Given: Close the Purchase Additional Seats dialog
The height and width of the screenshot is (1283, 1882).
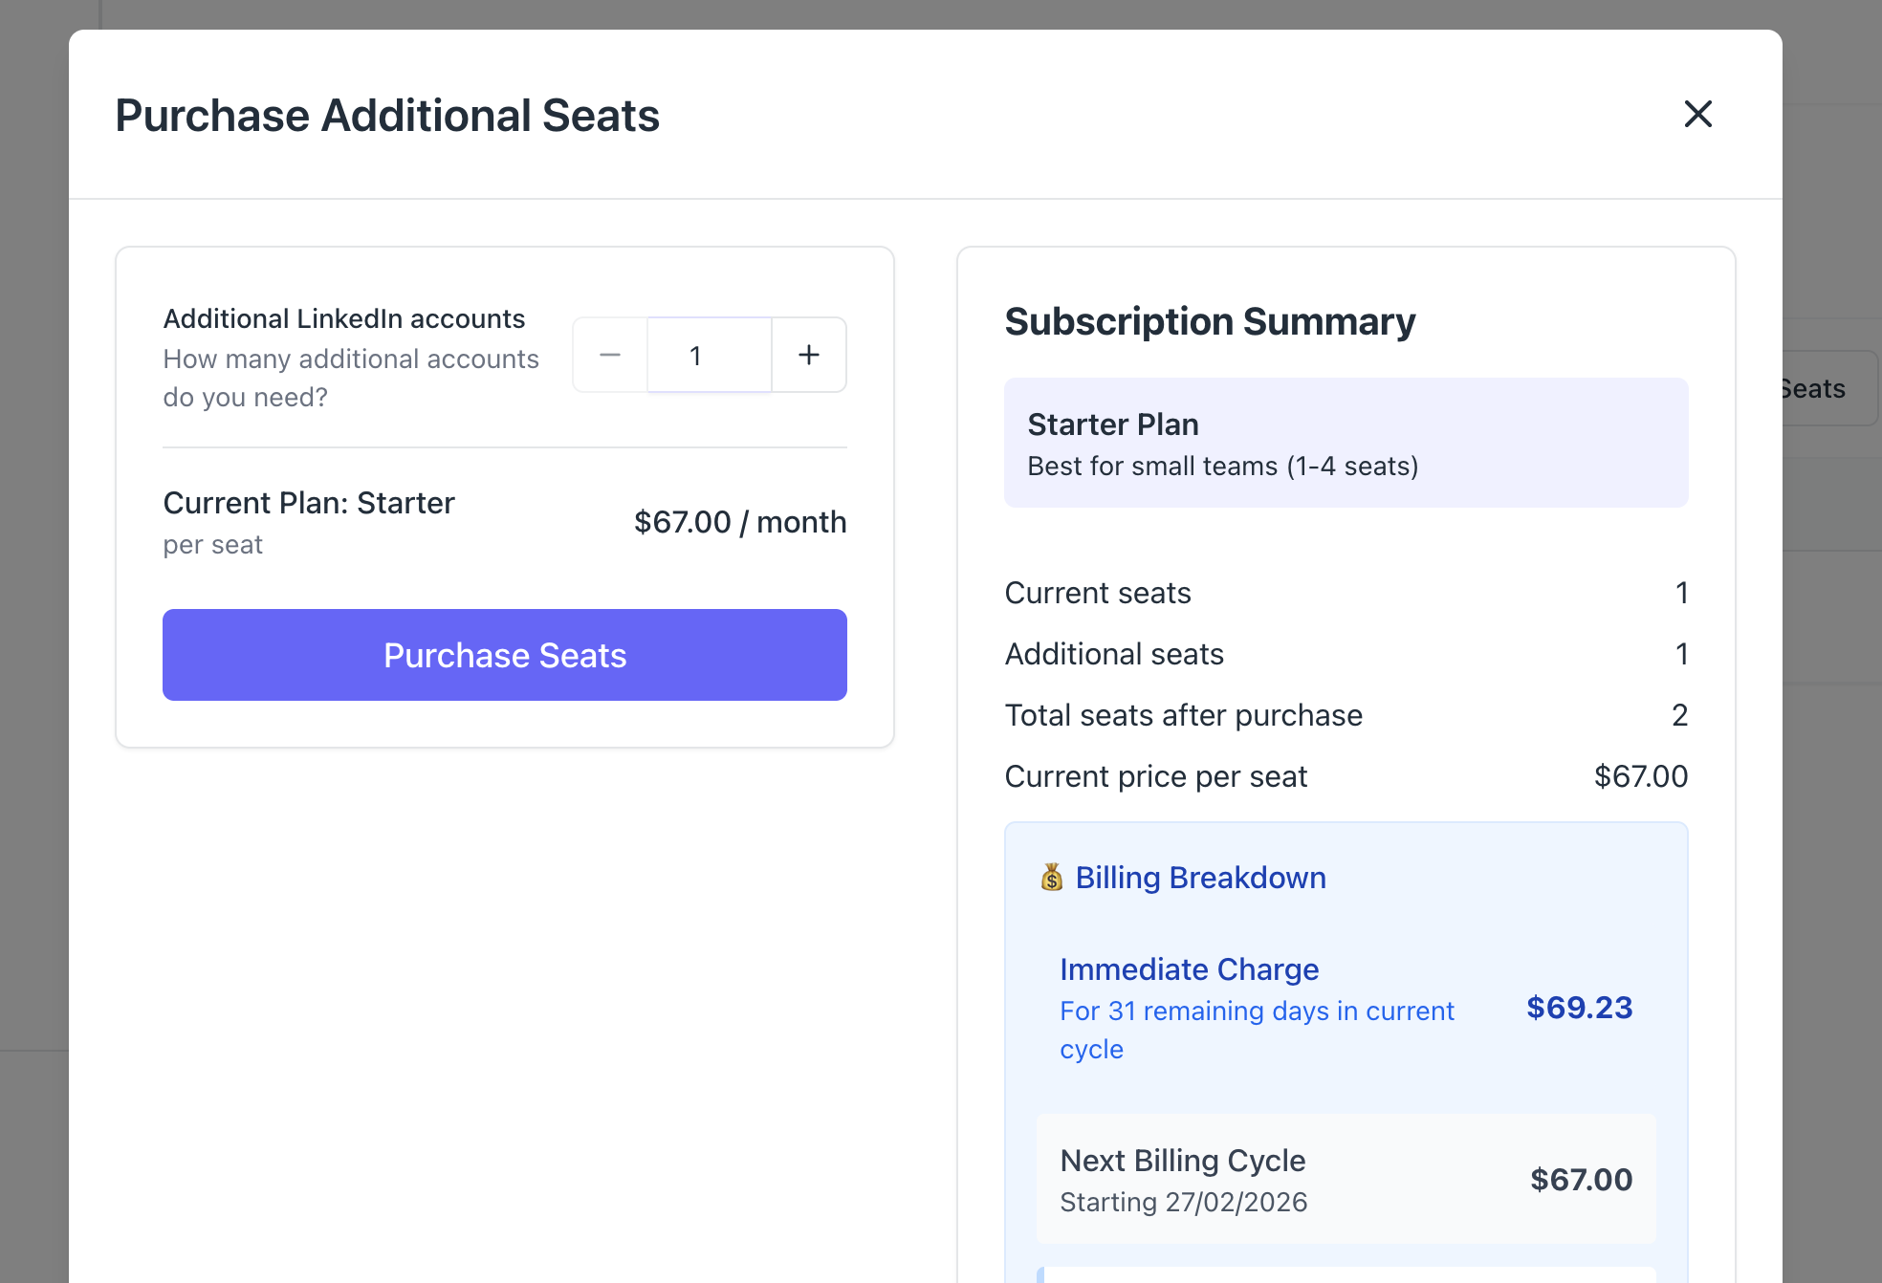Looking at the screenshot, I should [x=1697, y=115].
